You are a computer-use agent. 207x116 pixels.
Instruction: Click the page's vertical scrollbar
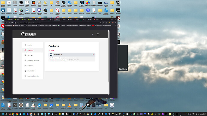(109, 57)
